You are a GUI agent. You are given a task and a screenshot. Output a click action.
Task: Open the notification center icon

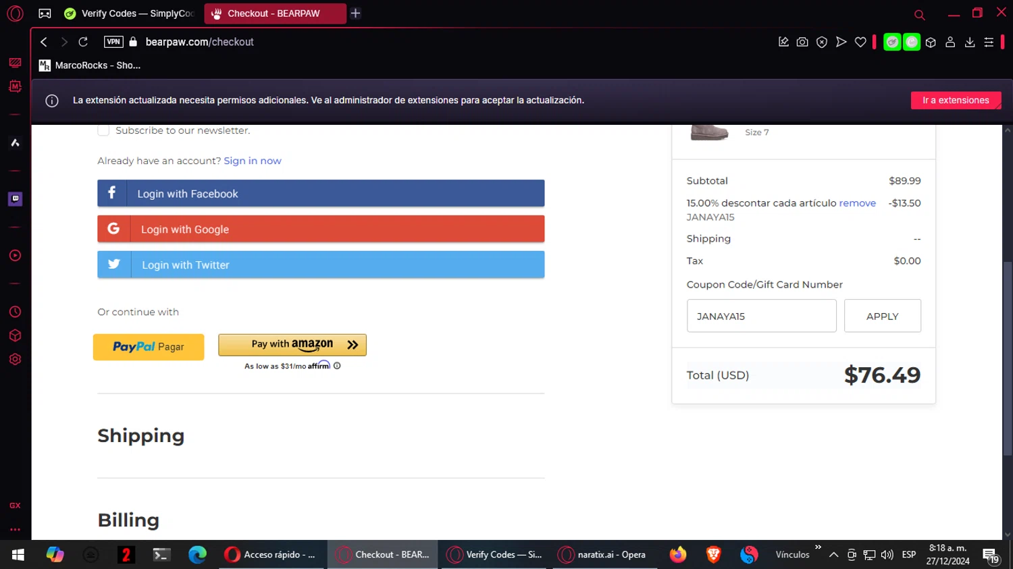pyautogui.click(x=991, y=556)
